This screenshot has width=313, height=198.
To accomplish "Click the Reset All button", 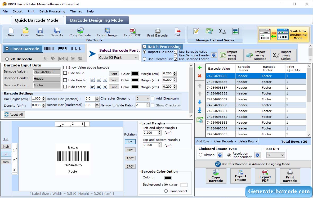I will (x=14, y=115).
